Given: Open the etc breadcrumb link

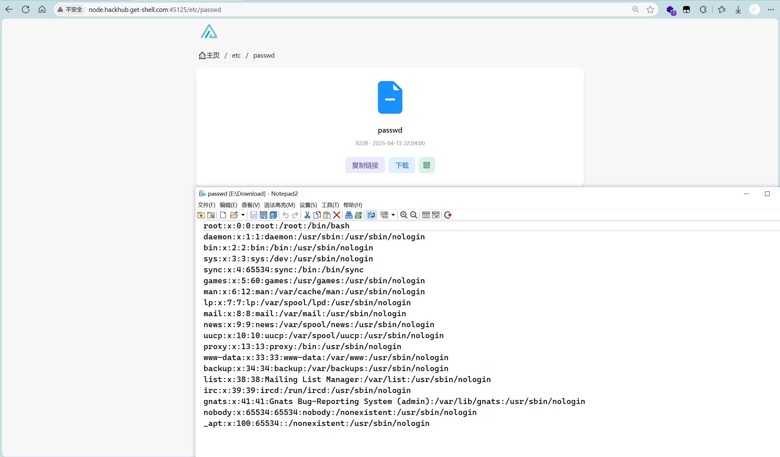Looking at the screenshot, I should 236,55.
